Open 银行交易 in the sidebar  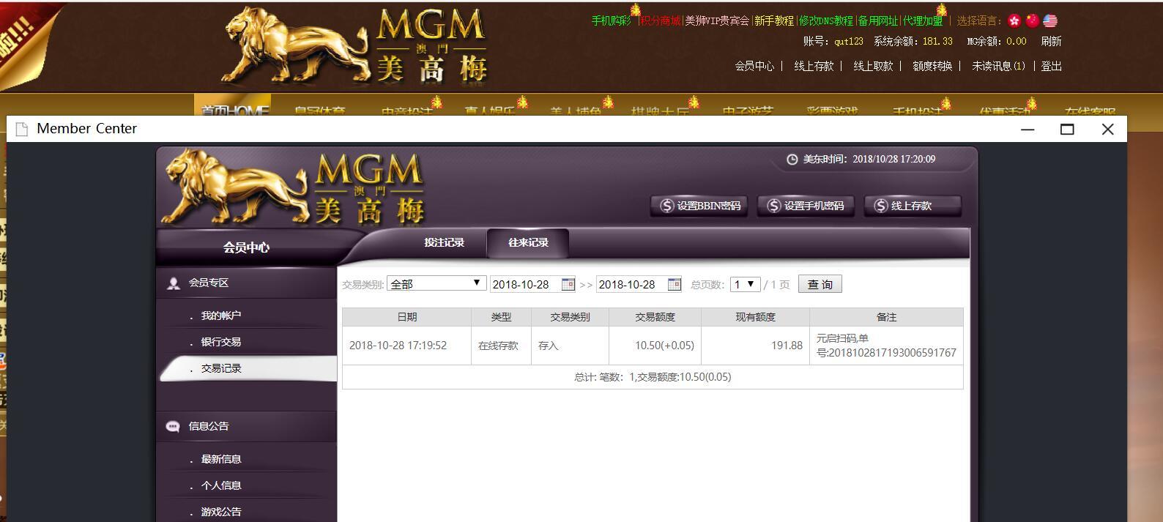coord(220,342)
